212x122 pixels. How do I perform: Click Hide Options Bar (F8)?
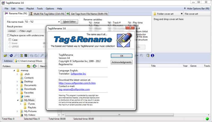click(x=198, y=8)
